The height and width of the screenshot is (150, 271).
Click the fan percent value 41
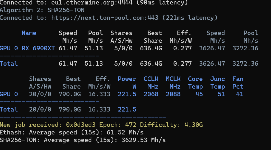pyautogui.click(x=240, y=94)
